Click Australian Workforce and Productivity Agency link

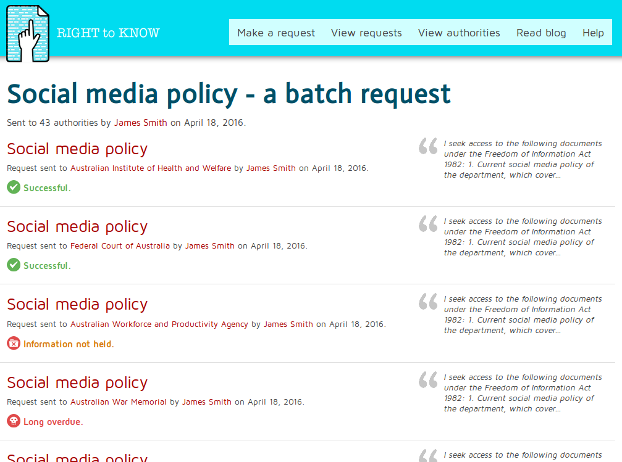pyautogui.click(x=159, y=324)
